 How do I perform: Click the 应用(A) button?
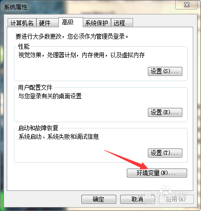click(x=176, y=199)
